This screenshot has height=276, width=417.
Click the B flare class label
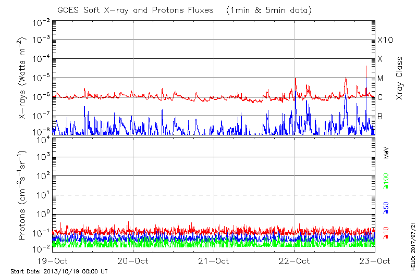pos(380,116)
